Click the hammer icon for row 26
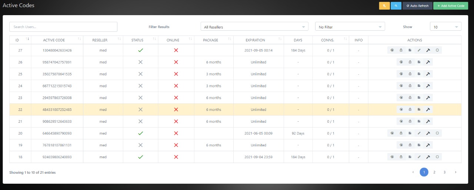Screen dimensions: 474x190 pyautogui.click(x=428, y=62)
